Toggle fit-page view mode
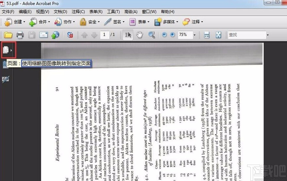This screenshot has width=287, height=181. point(218,35)
